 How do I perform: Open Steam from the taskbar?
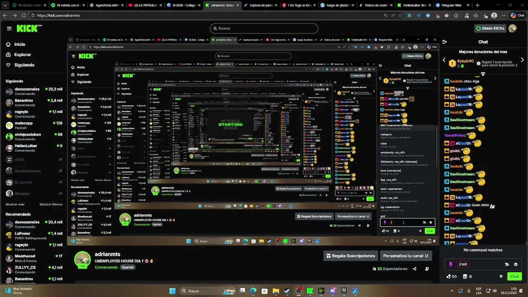[x=287, y=291]
